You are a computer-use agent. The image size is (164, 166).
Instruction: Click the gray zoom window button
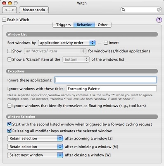16,3
